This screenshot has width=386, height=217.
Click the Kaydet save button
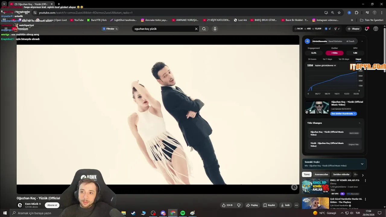click(x=269, y=205)
